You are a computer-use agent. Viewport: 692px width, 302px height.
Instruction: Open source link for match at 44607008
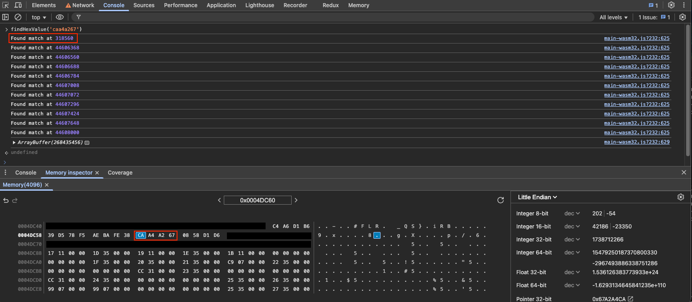637,85
